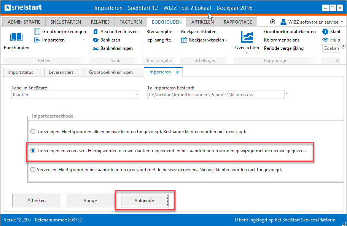
Task: Open Grootboekrekeningen from the ribbon
Action: [64, 32]
